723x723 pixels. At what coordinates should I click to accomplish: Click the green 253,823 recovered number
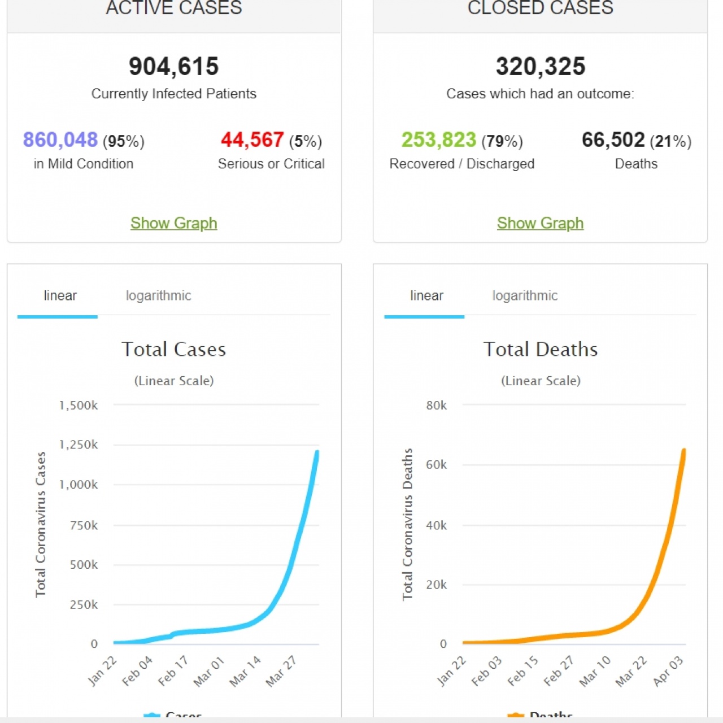(x=438, y=140)
